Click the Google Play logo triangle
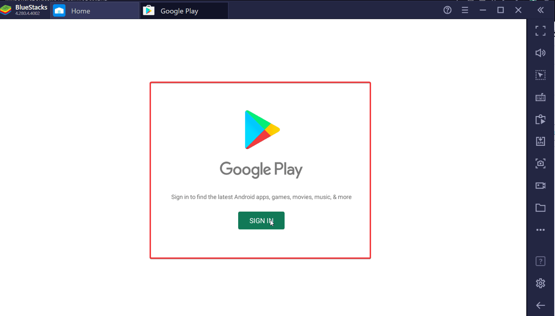555x316 pixels. tap(262, 130)
